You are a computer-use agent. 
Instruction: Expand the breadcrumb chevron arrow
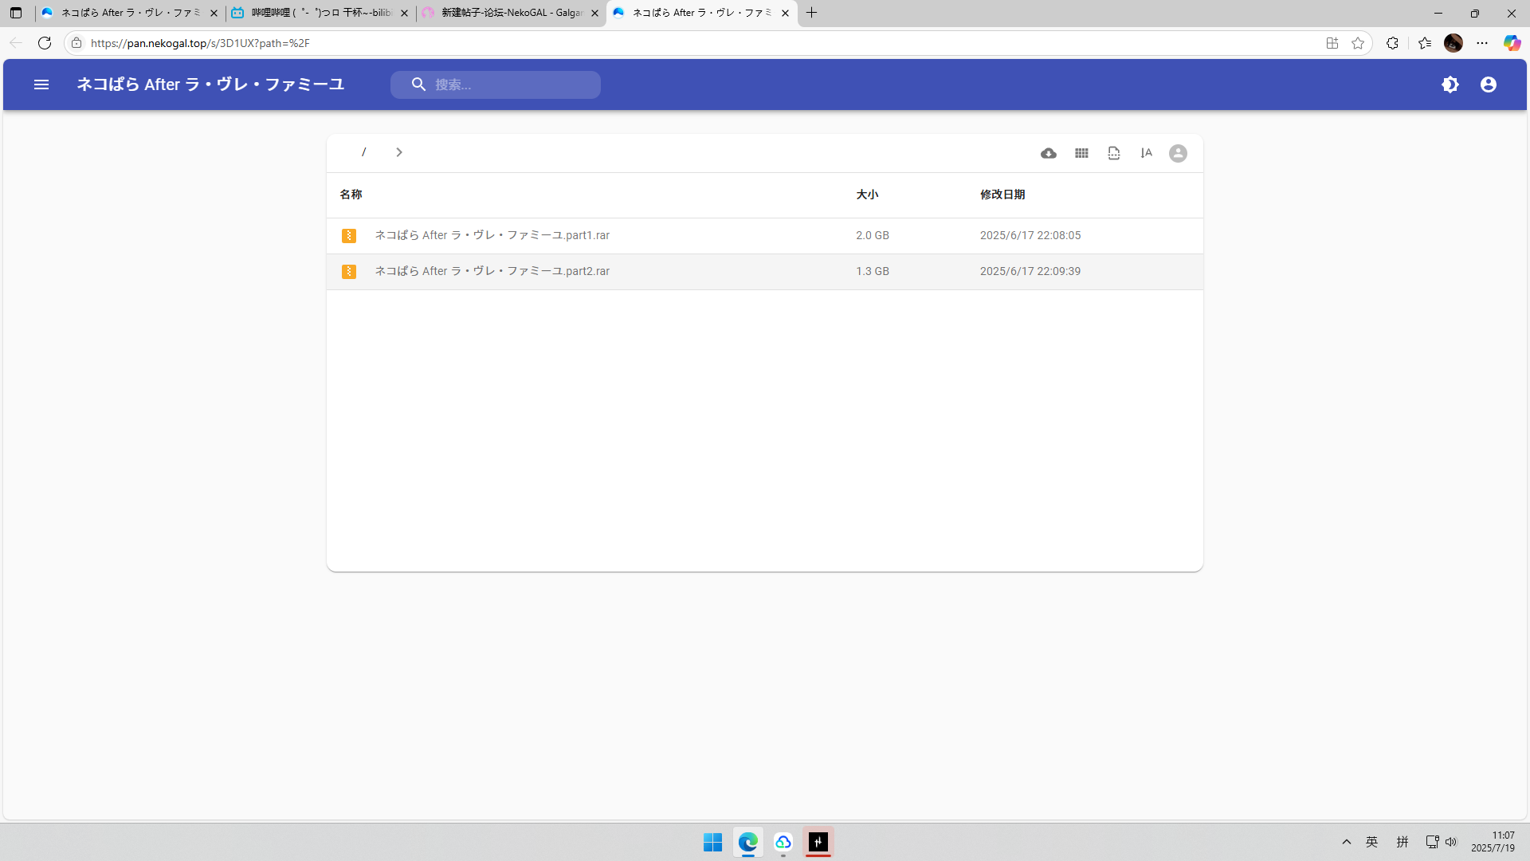tap(399, 152)
